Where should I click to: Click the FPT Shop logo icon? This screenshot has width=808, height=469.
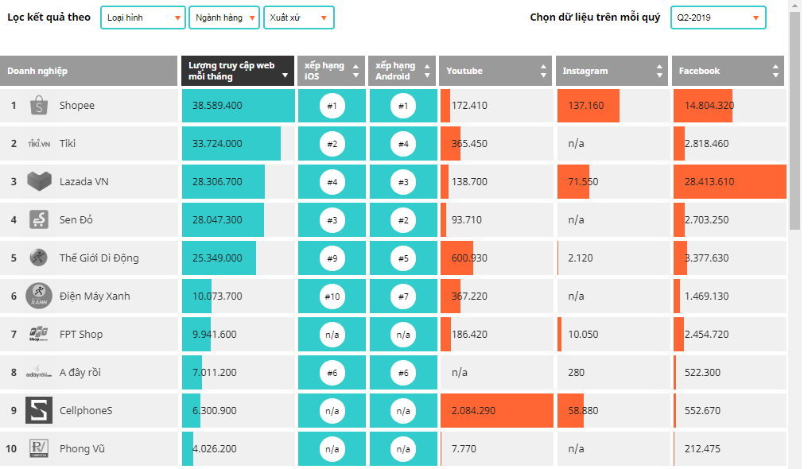click(x=39, y=334)
